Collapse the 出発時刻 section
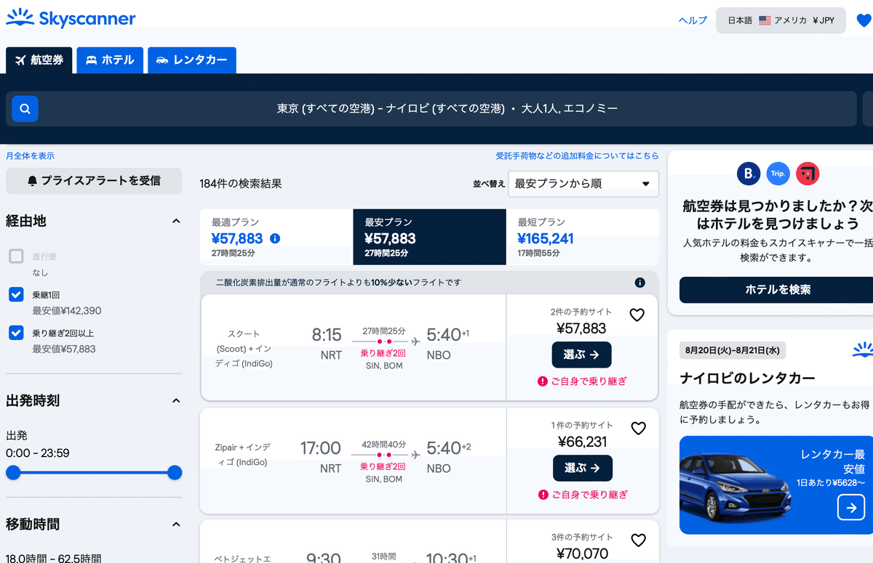The width and height of the screenshot is (873, 563). pyautogui.click(x=175, y=400)
